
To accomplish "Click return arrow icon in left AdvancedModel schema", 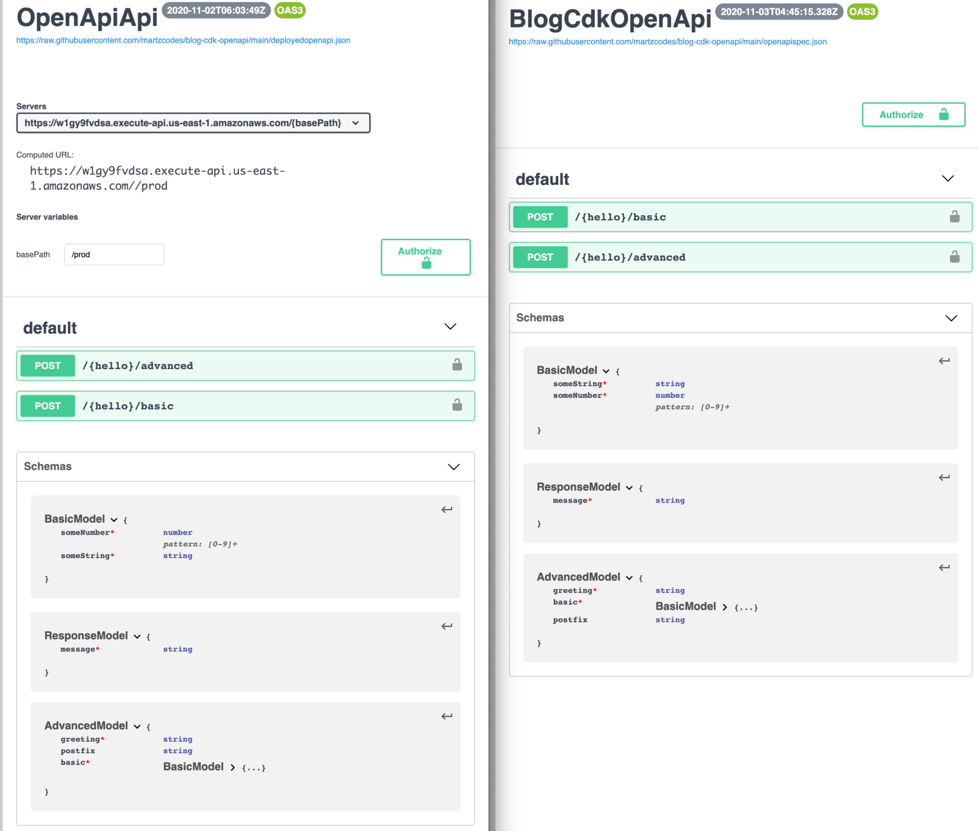I will [x=447, y=716].
